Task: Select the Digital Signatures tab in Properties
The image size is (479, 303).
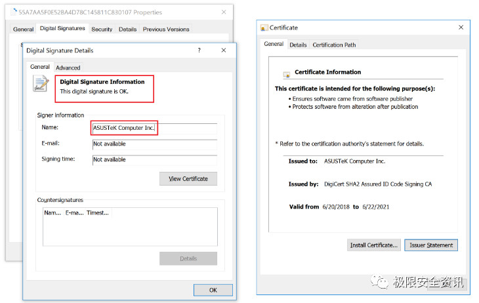Action: coord(62,28)
